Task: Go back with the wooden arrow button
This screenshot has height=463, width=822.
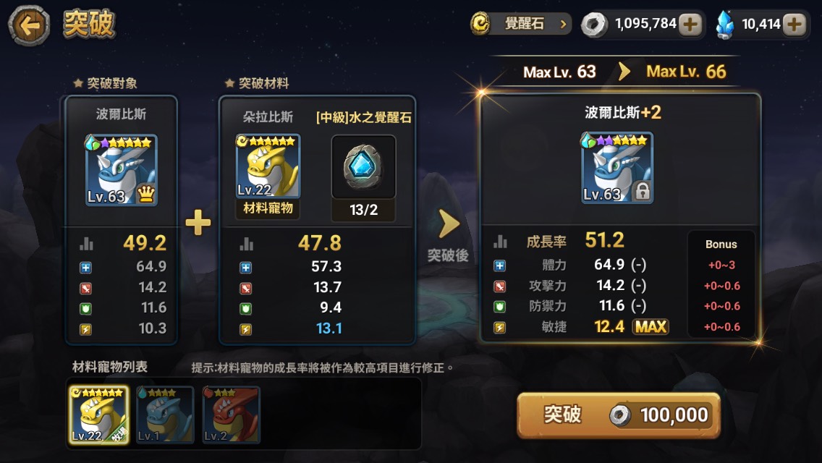Action: pyautogui.click(x=29, y=25)
